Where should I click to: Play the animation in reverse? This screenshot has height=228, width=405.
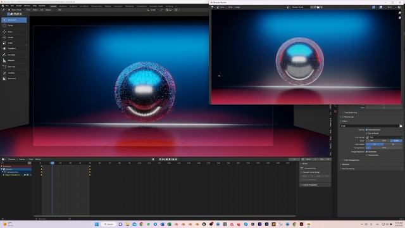[166, 159]
